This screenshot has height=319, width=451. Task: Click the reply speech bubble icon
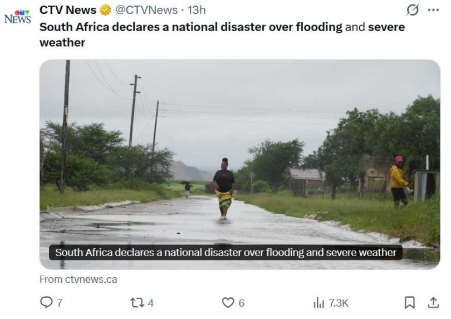(46, 302)
